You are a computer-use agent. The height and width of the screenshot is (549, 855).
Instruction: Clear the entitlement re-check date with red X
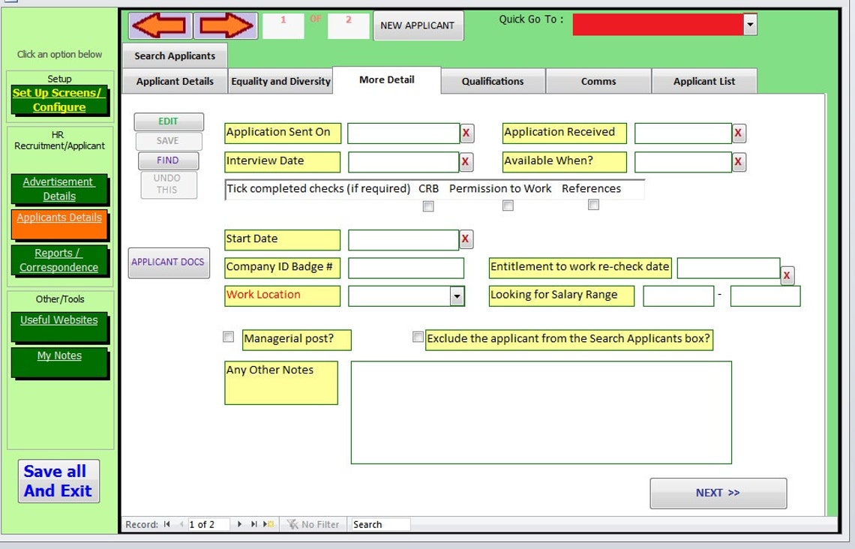point(786,275)
